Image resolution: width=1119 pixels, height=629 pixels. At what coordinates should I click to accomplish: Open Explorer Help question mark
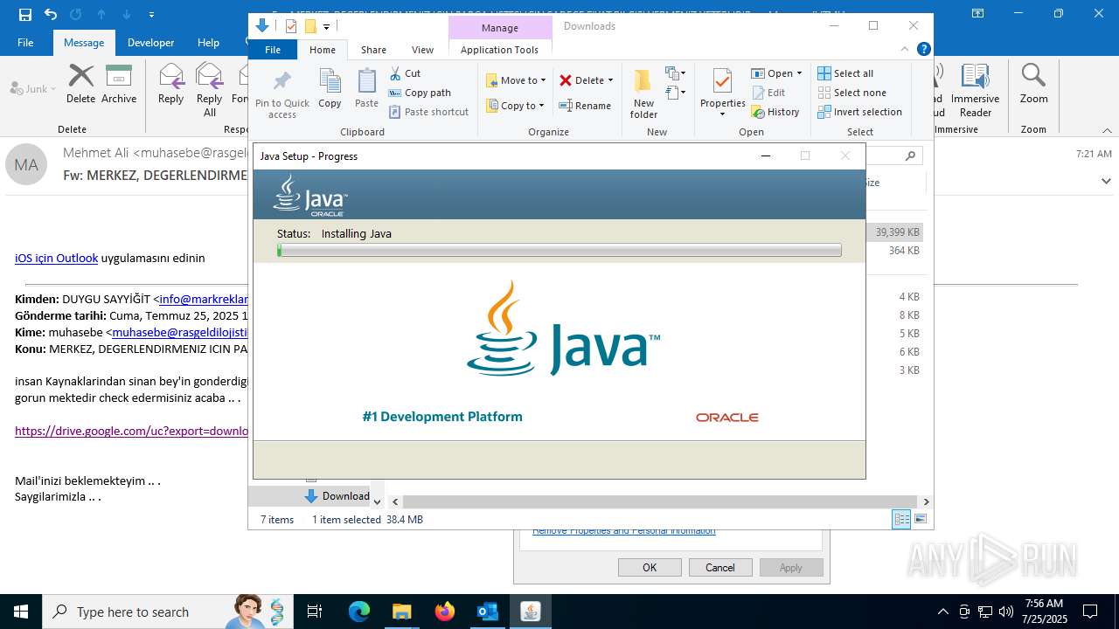click(923, 50)
